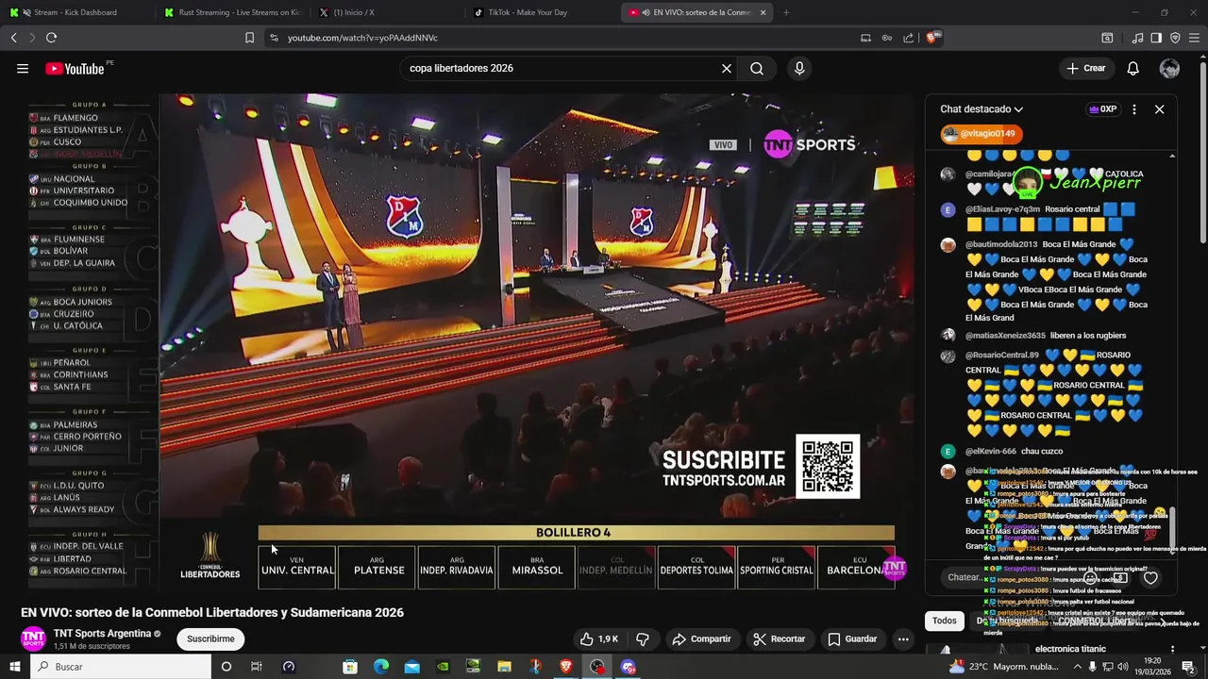Focus the Windows Buscar search box
Image resolution: width=1208 pixels, height=679 pixels.
121,667
